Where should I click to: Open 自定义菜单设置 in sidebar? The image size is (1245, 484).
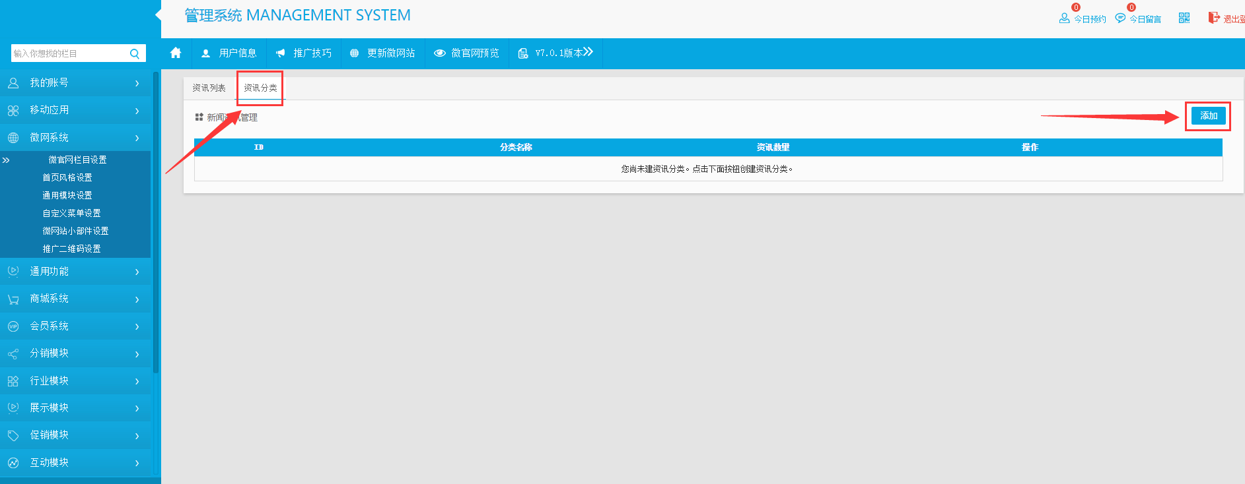[x=71, y=213]
